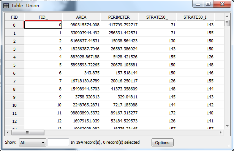This screenshot has height=151, width=234.
Task: Click PERIMETER cell 15038.564423
Action: coord(119,41)
